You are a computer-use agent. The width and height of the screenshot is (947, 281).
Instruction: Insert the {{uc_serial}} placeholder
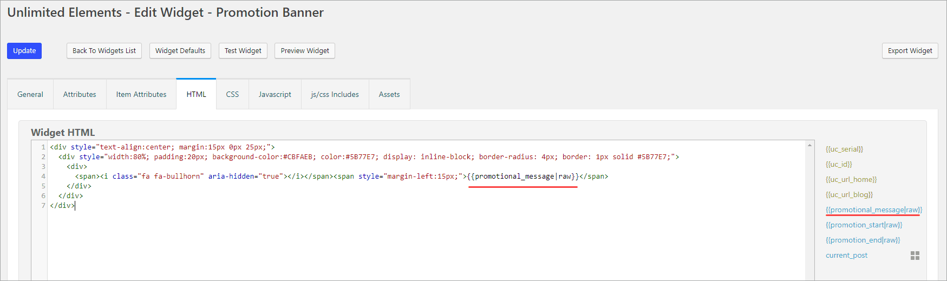[844, 149]
